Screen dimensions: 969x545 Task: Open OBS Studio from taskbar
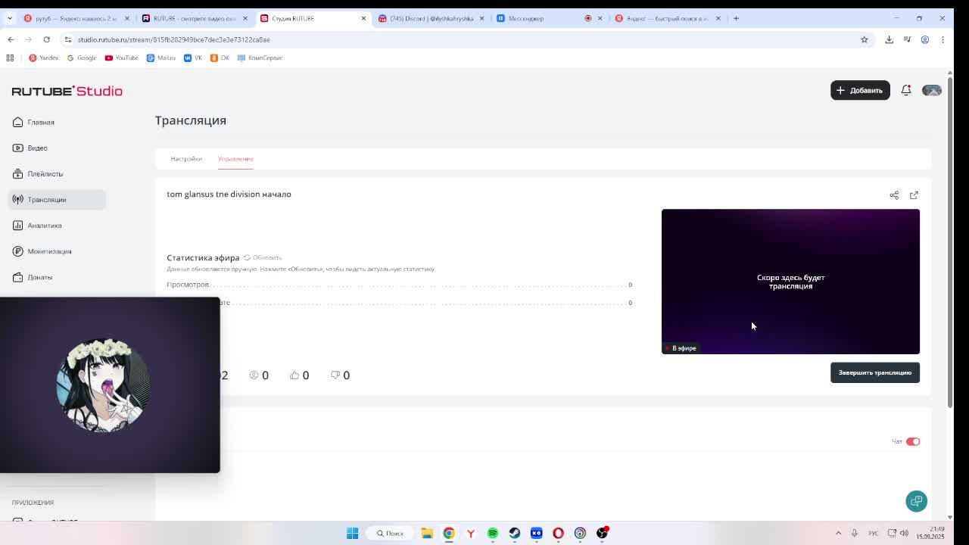(x=602, y=533)
